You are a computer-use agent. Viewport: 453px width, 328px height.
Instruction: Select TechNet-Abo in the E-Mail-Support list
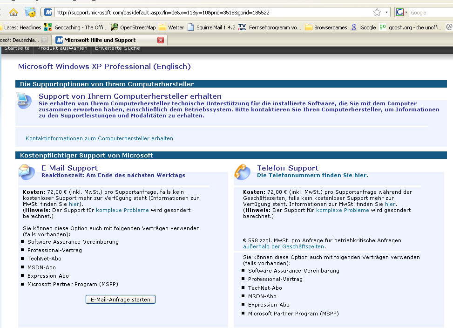[x=45, y=259]
